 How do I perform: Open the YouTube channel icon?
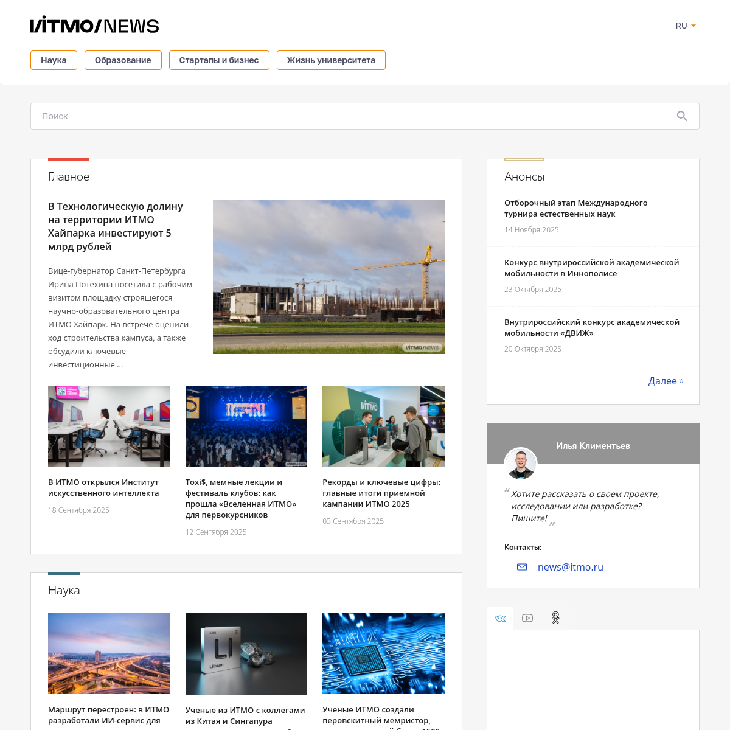pos(527,617)
